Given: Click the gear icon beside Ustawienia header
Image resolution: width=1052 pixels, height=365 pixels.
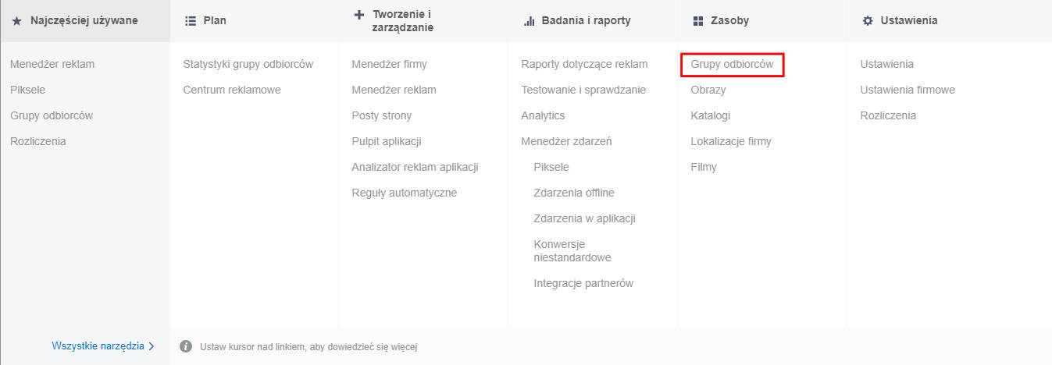Looking at the screenshot, I should point(868,21).
